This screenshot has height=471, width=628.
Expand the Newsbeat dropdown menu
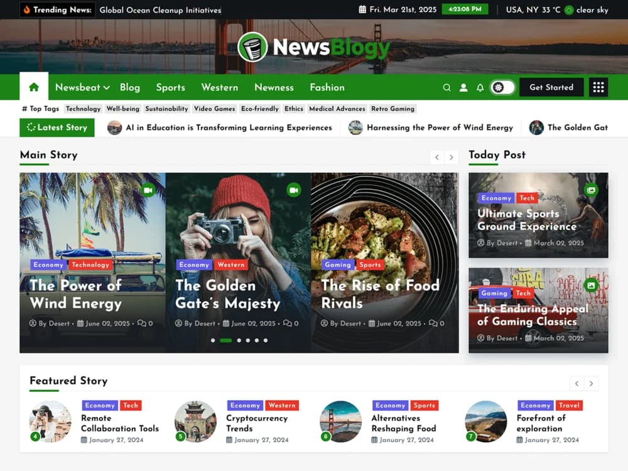(82, 87)
